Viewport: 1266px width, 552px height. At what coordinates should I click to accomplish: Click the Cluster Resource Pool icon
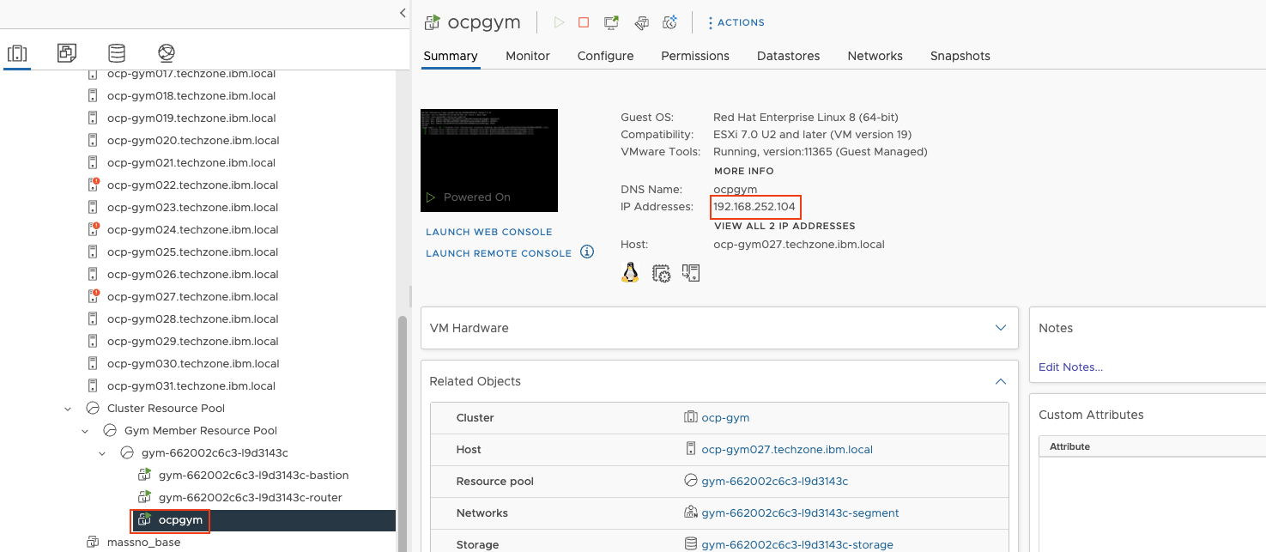(93, 408)
